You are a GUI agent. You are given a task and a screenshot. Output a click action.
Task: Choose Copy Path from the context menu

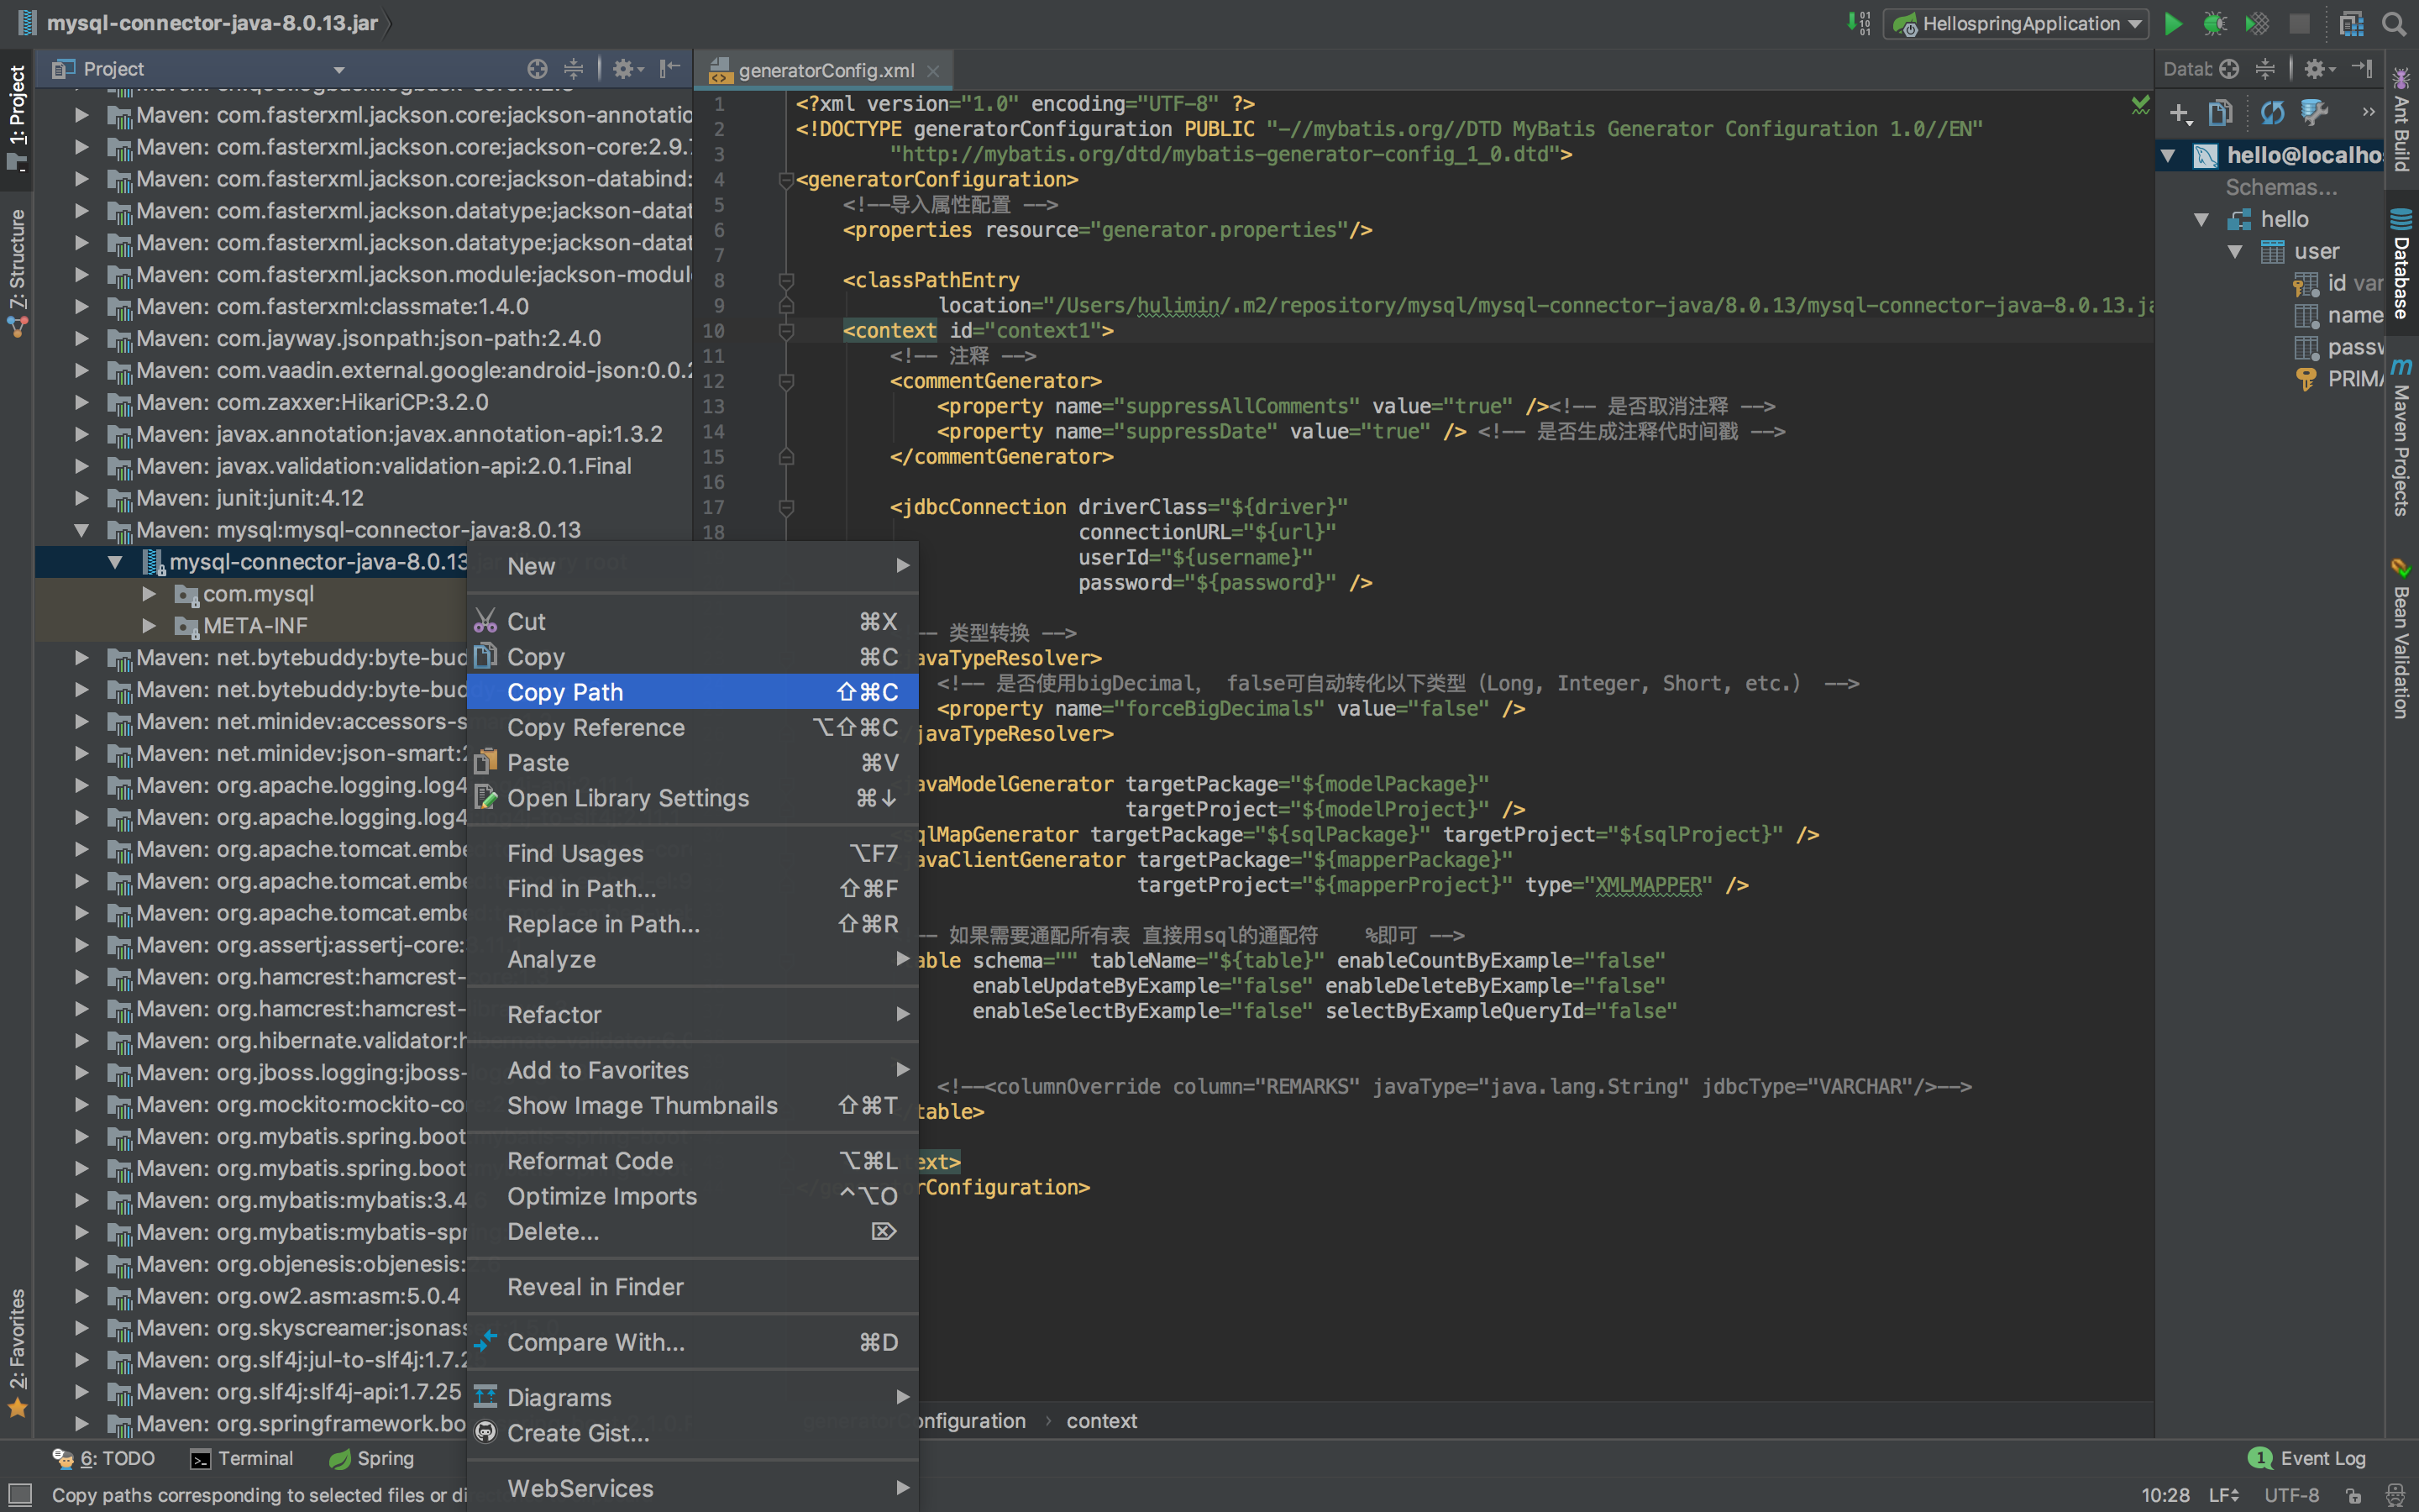(x=566, y=692)
